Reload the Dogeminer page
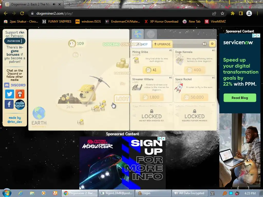Screen dimensions: 263x197 [x=22, y=13]
